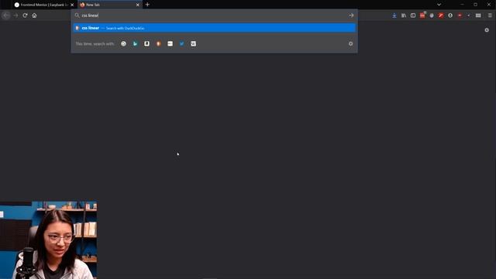This screenshot has height=279, width=496.
Task: Open a new tab with plus button
Action: pos(147,5)
